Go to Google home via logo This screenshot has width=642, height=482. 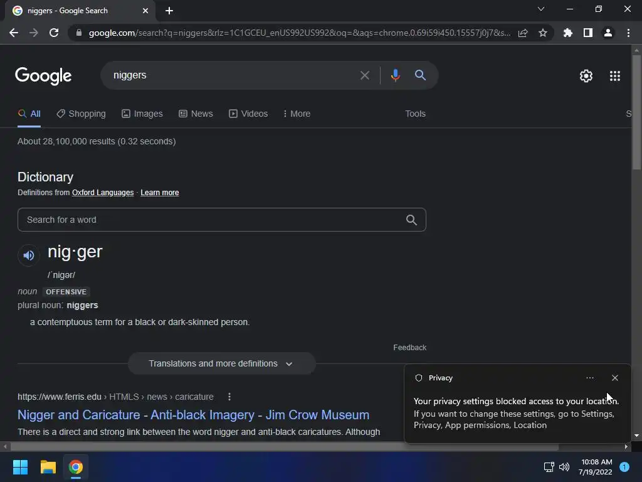click(x=43, y=76)
